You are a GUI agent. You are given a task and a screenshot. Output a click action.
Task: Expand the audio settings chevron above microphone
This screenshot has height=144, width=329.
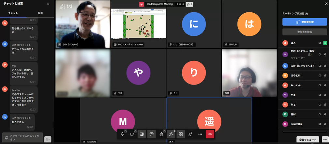click(126, 131)
